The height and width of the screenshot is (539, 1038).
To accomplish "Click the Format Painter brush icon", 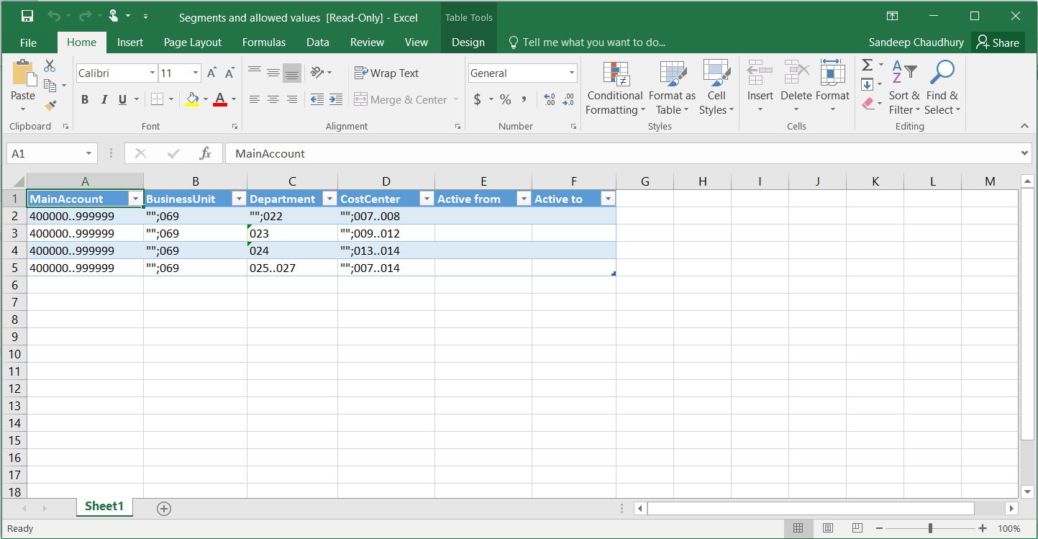I will click(50, 106).
